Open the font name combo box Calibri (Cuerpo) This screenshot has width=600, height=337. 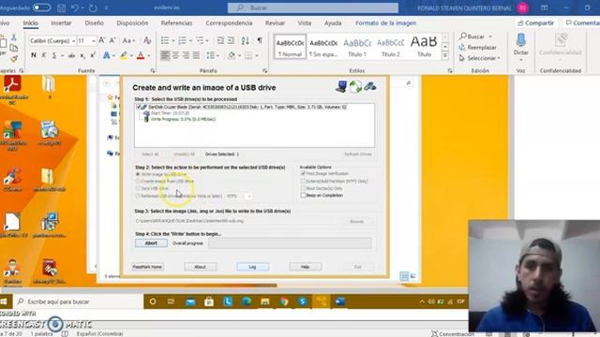[x=52, y=40]
